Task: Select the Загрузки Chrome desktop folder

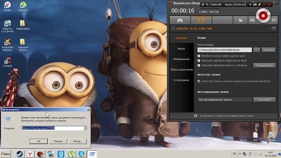Action: pos(23,45)
